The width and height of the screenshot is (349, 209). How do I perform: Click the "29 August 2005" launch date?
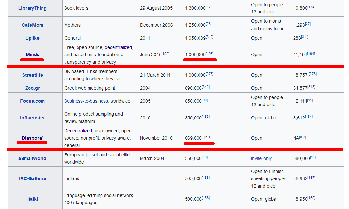[x=156, y=8]
